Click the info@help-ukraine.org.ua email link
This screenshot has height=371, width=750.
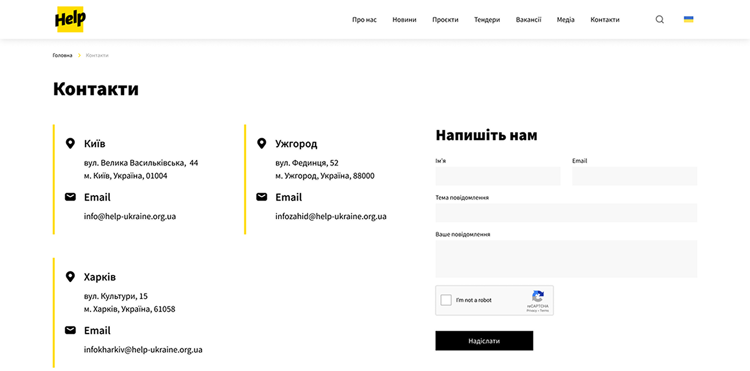click(130, 217)
